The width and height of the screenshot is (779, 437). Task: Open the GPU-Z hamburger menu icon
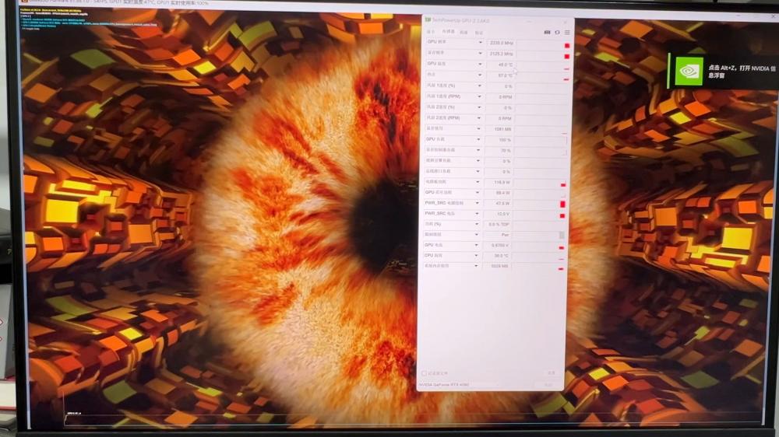[566, 32]
